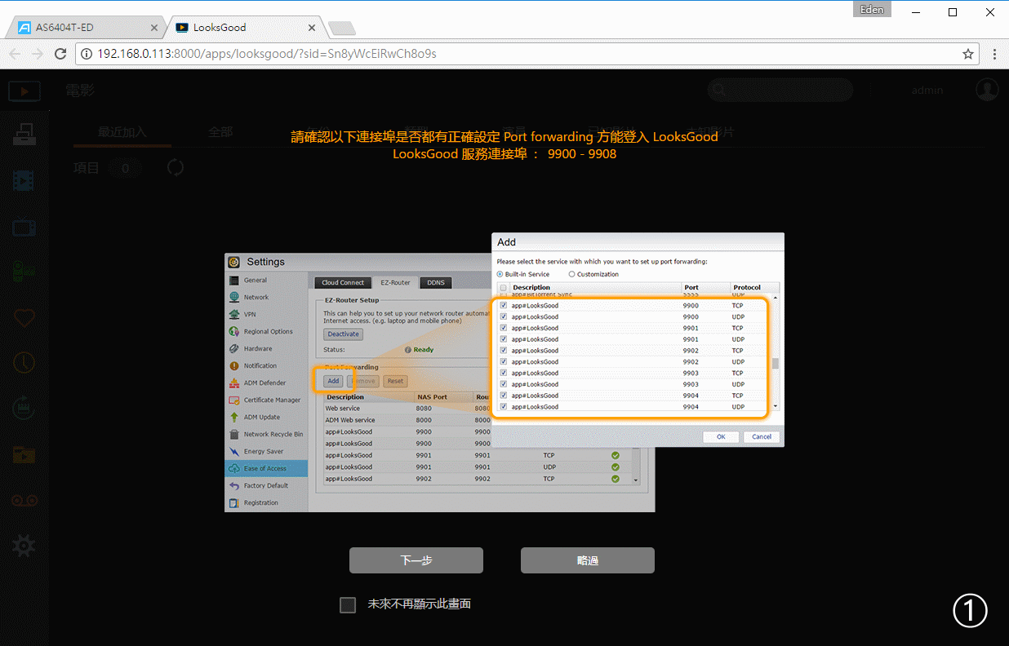View site information icon in address bar
Image resolution: width=1009 pixels, height=646 pixels.
click(x=87, y=54)
